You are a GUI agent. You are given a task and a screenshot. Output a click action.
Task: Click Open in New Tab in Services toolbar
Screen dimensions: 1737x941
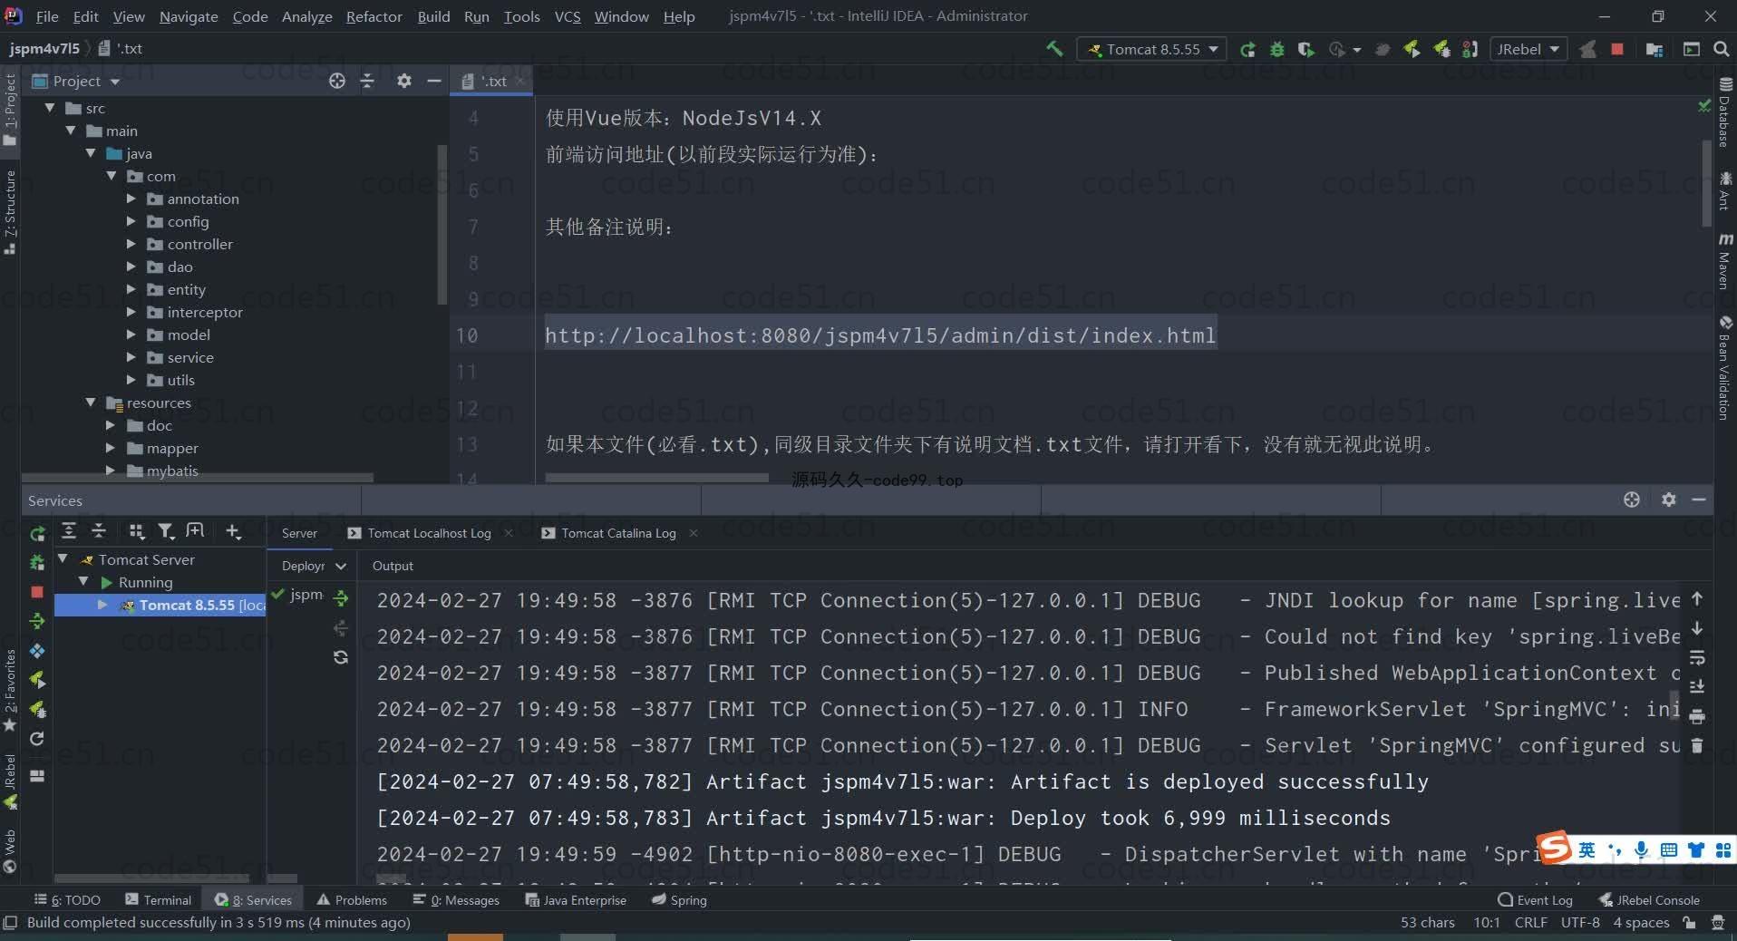[x=195, y=531]
